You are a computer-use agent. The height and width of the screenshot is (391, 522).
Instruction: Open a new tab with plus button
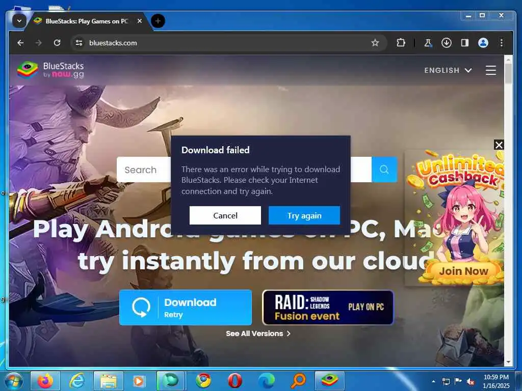(158, 21)
